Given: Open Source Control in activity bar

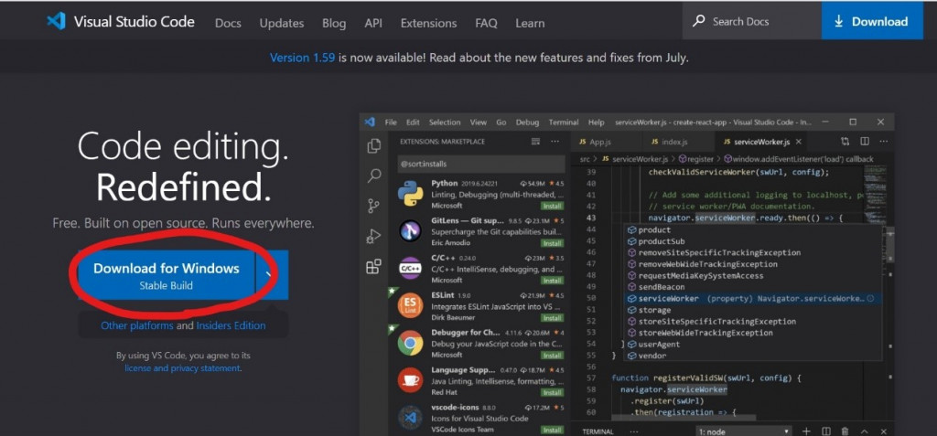Looking at the screenshot, I should 374,206.
